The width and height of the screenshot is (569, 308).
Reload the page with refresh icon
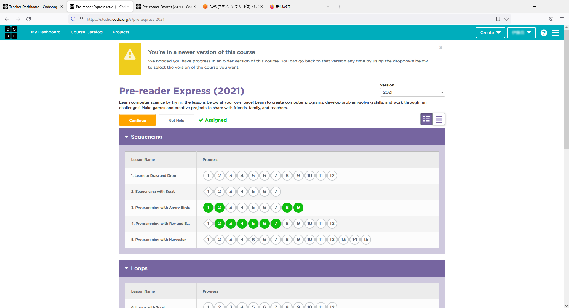coord(28,19)
